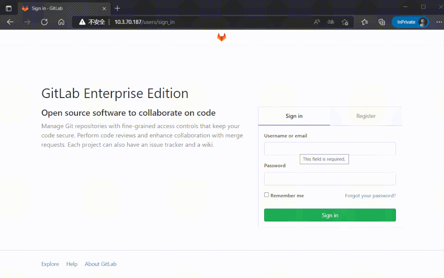Open the Favorites list icon
This screenshot has width=444, height=278.
point(365,22)
